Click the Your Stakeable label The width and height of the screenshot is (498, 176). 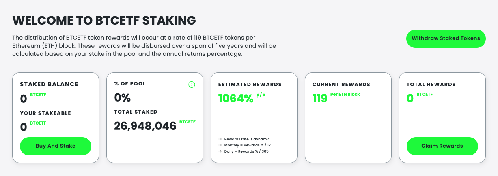[x=45, y=113]
